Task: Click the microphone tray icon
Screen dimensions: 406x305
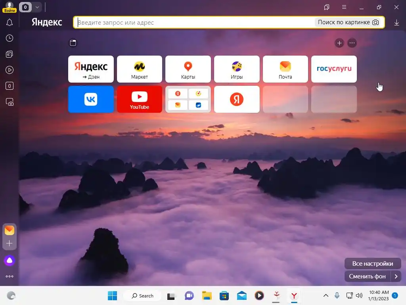Action: coord(337,295)
